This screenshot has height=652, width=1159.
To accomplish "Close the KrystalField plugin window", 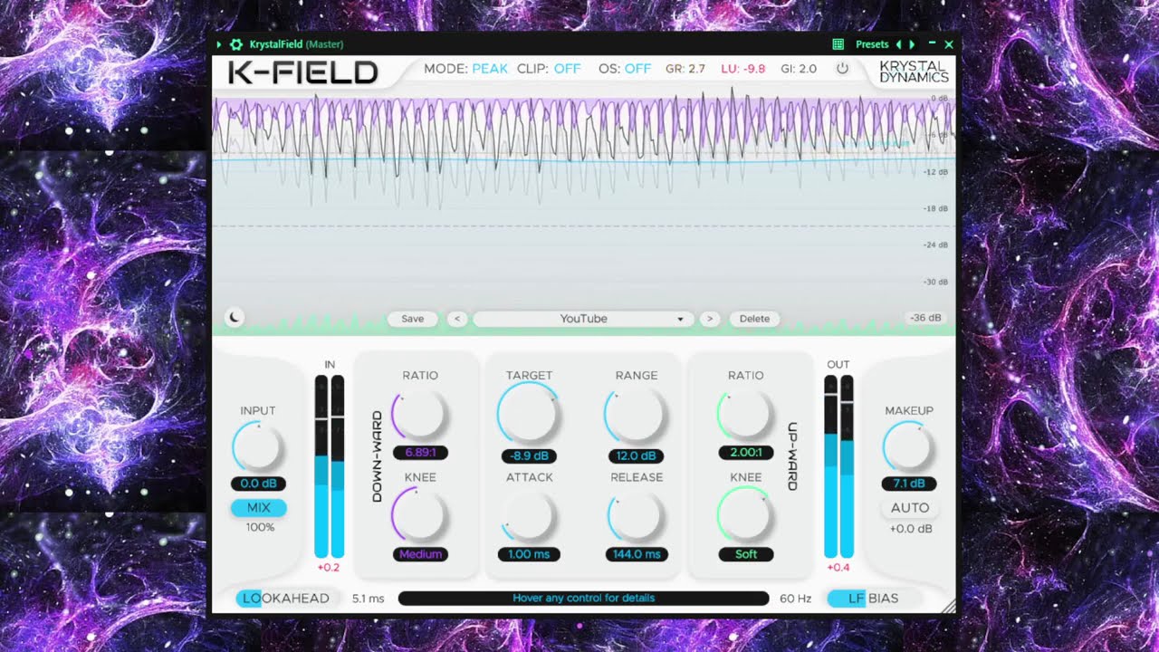I will click(x=949, y=44).
